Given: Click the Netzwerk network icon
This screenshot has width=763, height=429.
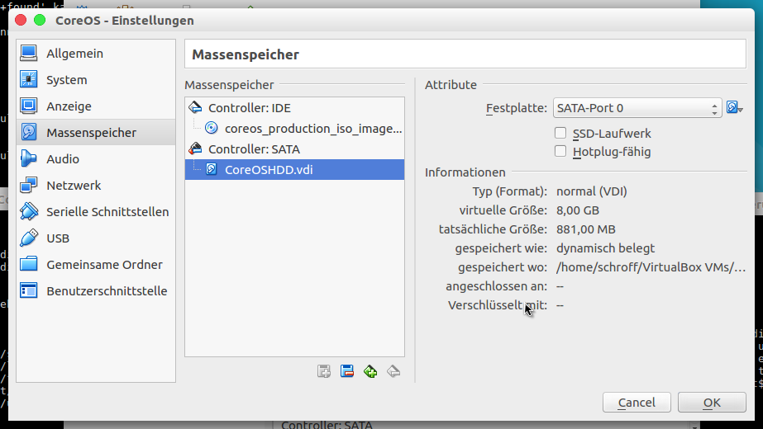Looking at the screenshot, I should tap(29, 185).
